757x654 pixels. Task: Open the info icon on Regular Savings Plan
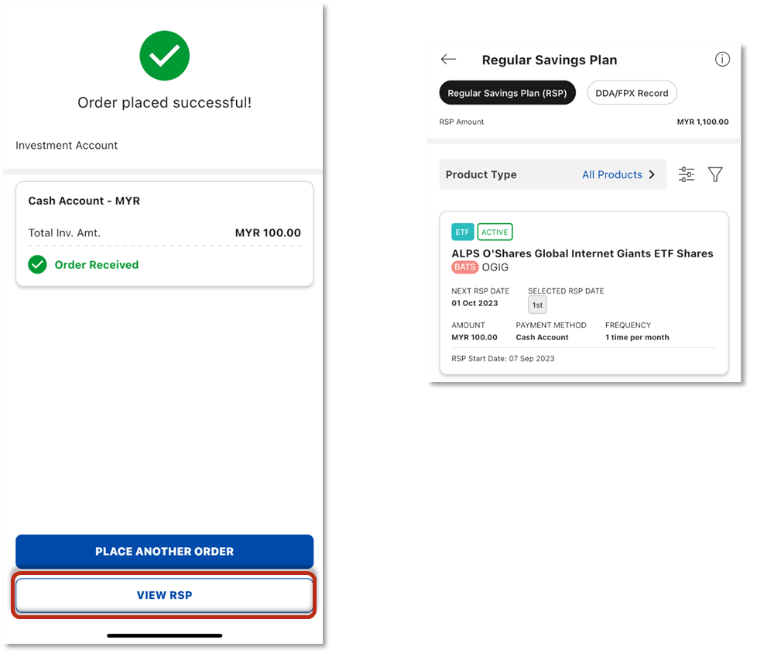click(x=722, y=59)
